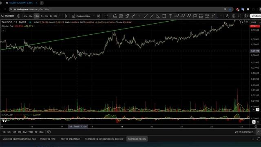Expand the favorites toolbar dropdown arrow
261x147 pixels.
point(221,16)
